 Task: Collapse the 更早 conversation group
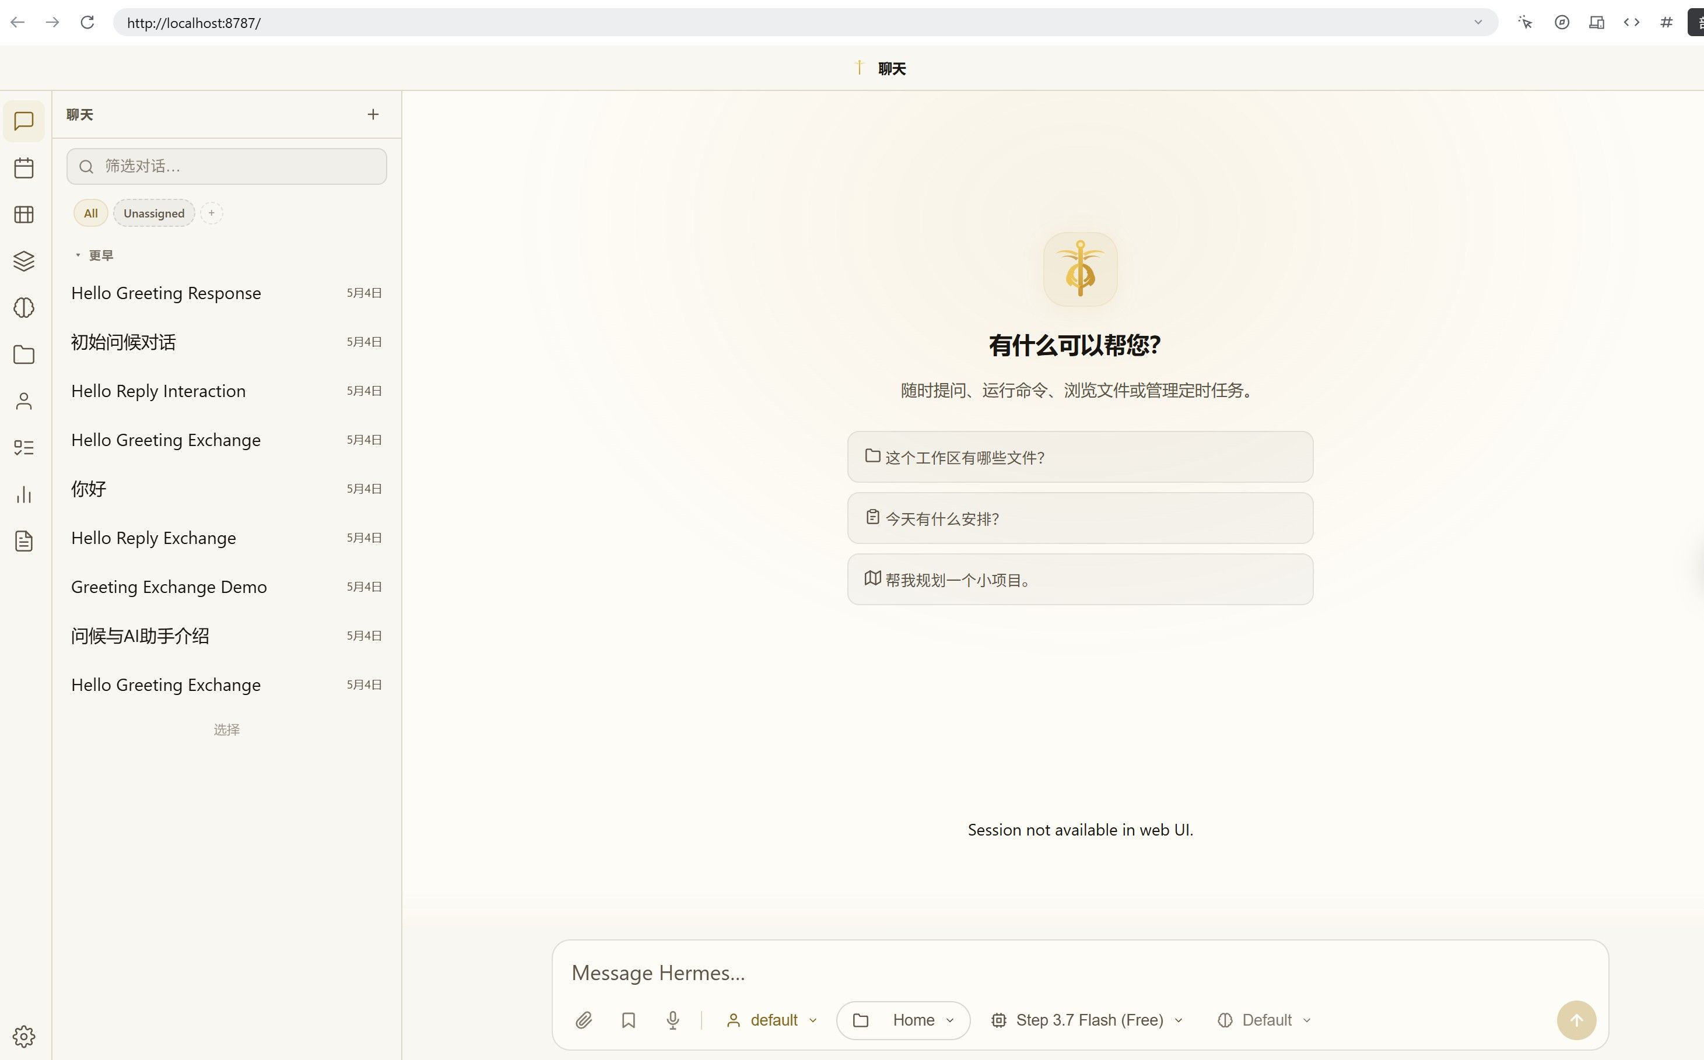pyautogui.click(x=94, y=255)
